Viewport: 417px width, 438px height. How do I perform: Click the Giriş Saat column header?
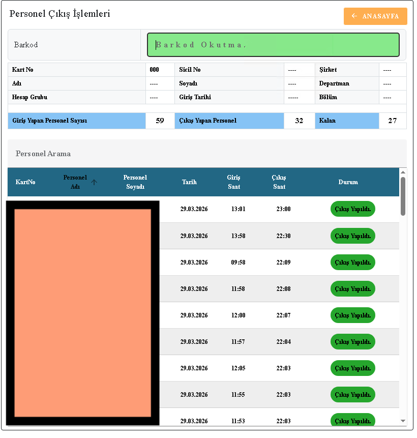point(233,182)
